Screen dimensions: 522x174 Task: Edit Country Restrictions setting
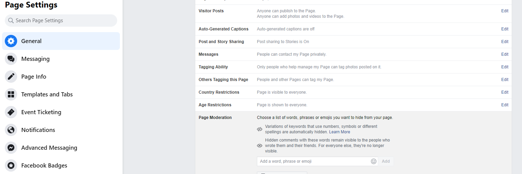(x=505, y=92)
